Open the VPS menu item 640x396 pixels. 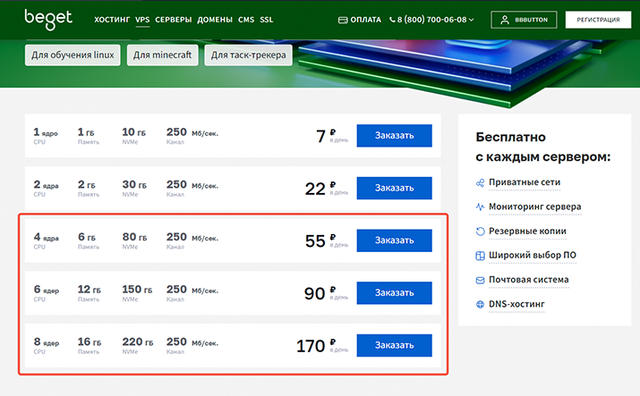coord(142,19)
